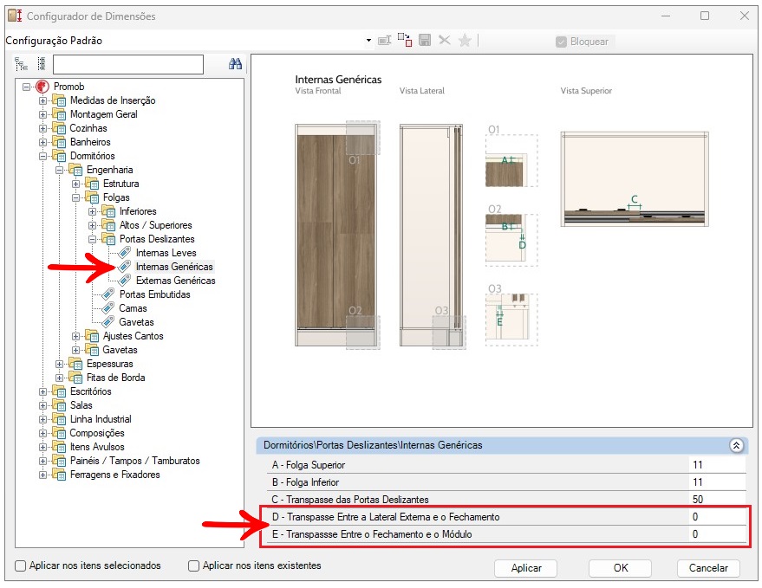The height and width of the screenshot is (588, 762).
Task: Enable 'Aplicar nos itens selecionados' checkbox
Action: point(21,565)
